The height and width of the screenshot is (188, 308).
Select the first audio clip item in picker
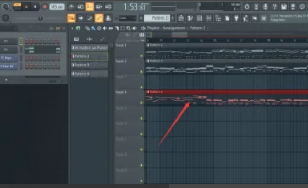pos(90,48)
